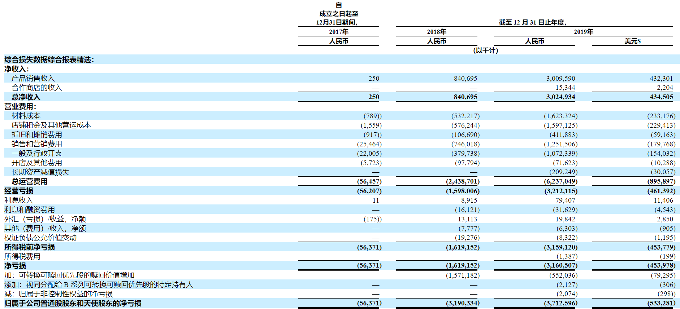Click the (以千计) unit note
Image resolution: width=680 pixels, height=309 pixels.
pyautogui.click(x=485, y=50)
